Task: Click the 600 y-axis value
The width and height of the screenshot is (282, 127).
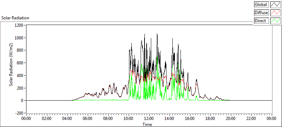Action: pyautogui.click(x=20, y=63)
